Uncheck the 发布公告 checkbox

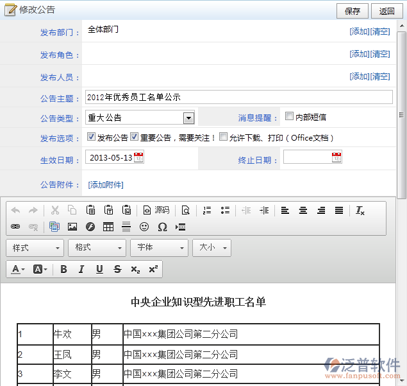click(92, 137)
